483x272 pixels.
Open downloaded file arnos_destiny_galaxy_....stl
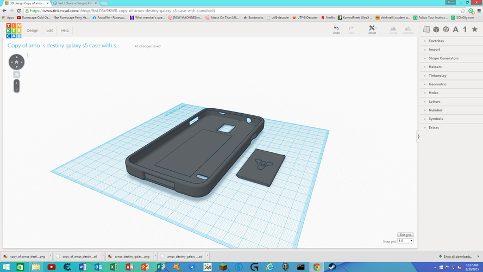[182, 256]
